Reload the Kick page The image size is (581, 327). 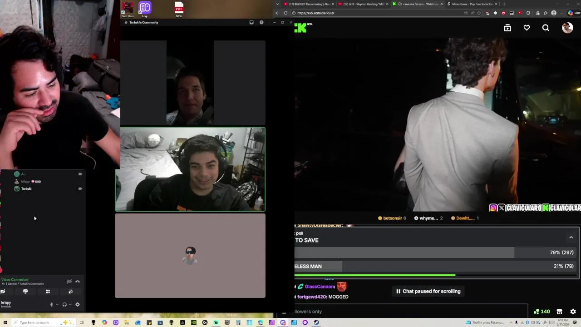pos(286,13)
